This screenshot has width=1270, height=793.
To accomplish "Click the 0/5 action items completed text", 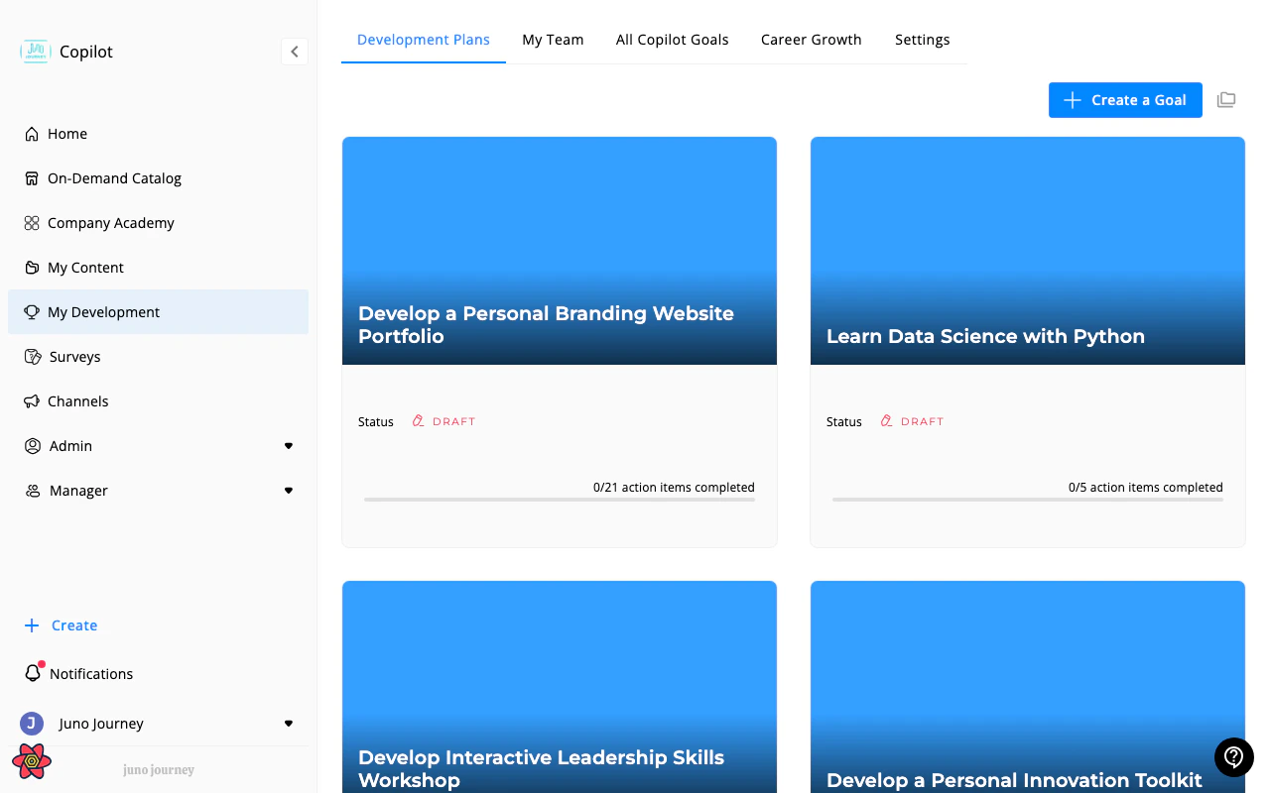I will click(1146, 488).
